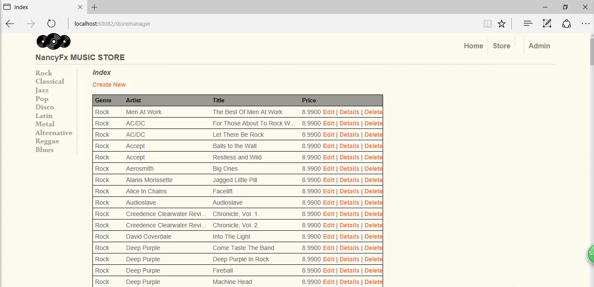Viewport: 594px width, 287px height.
Task: Click NancyFx MUSIC STORE heading
Action: pos(80,57)
